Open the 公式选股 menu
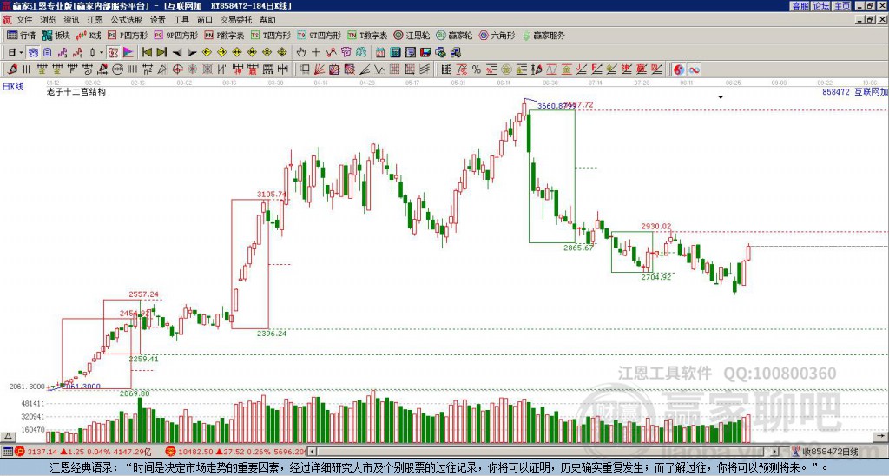 coord(127,20)
